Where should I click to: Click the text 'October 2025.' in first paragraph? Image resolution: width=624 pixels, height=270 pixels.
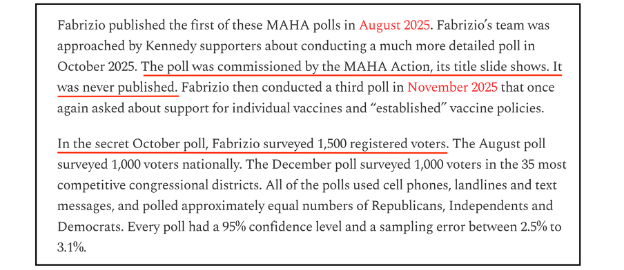[x=98, y=66]
